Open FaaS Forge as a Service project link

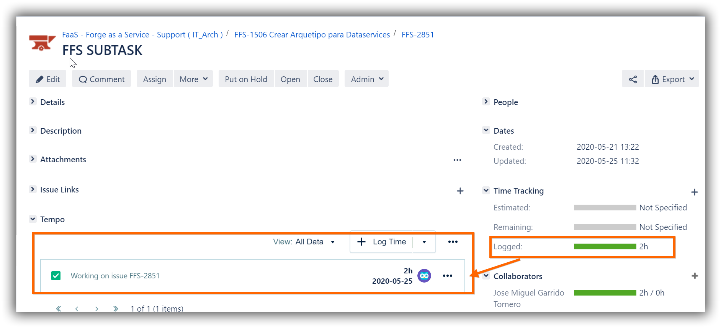click(x=142, y=35)
